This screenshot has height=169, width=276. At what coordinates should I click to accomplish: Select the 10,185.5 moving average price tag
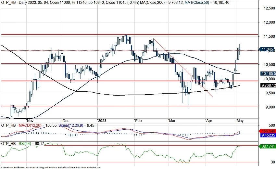[268, 74]
